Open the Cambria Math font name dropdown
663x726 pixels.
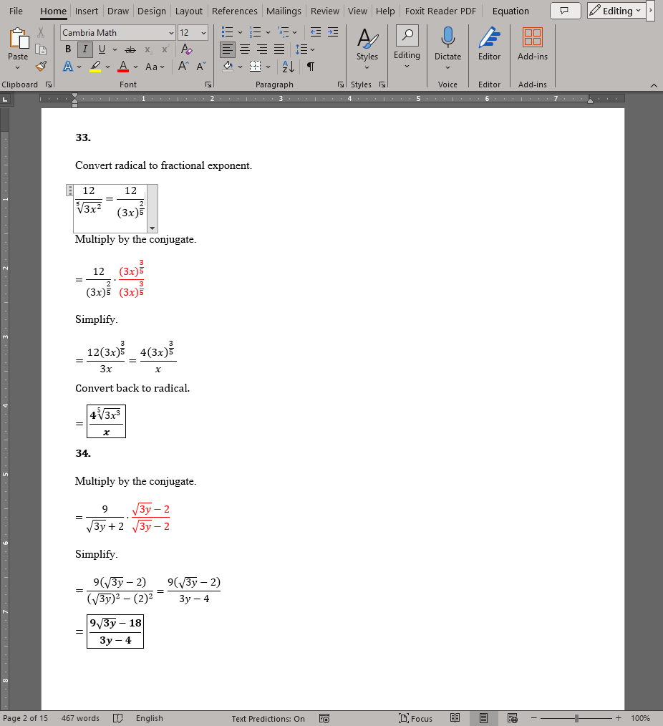click(171, 33)
